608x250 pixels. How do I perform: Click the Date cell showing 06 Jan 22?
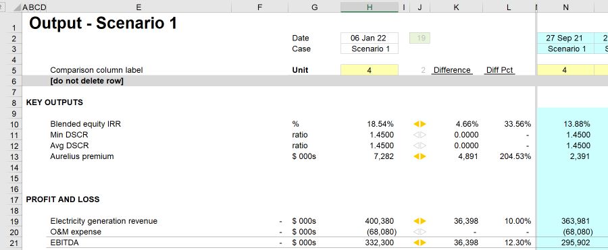click(370, 38)
